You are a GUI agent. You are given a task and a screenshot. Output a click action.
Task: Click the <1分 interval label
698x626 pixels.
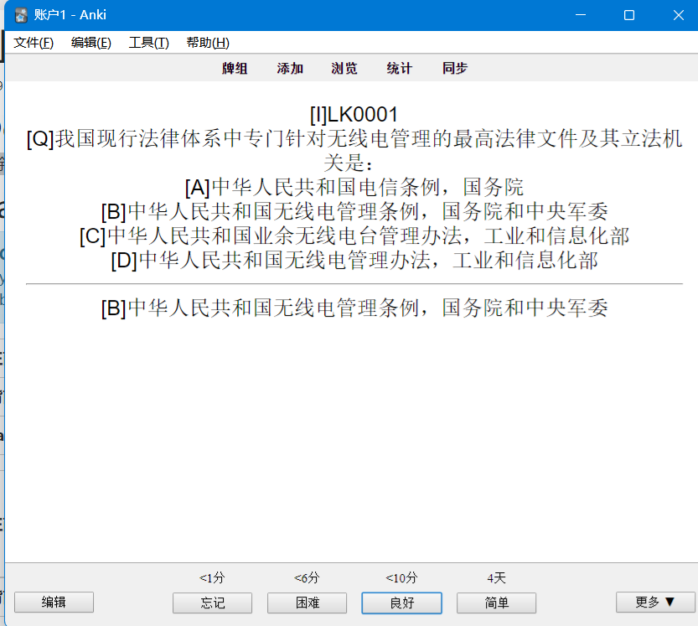click(212, 578)
